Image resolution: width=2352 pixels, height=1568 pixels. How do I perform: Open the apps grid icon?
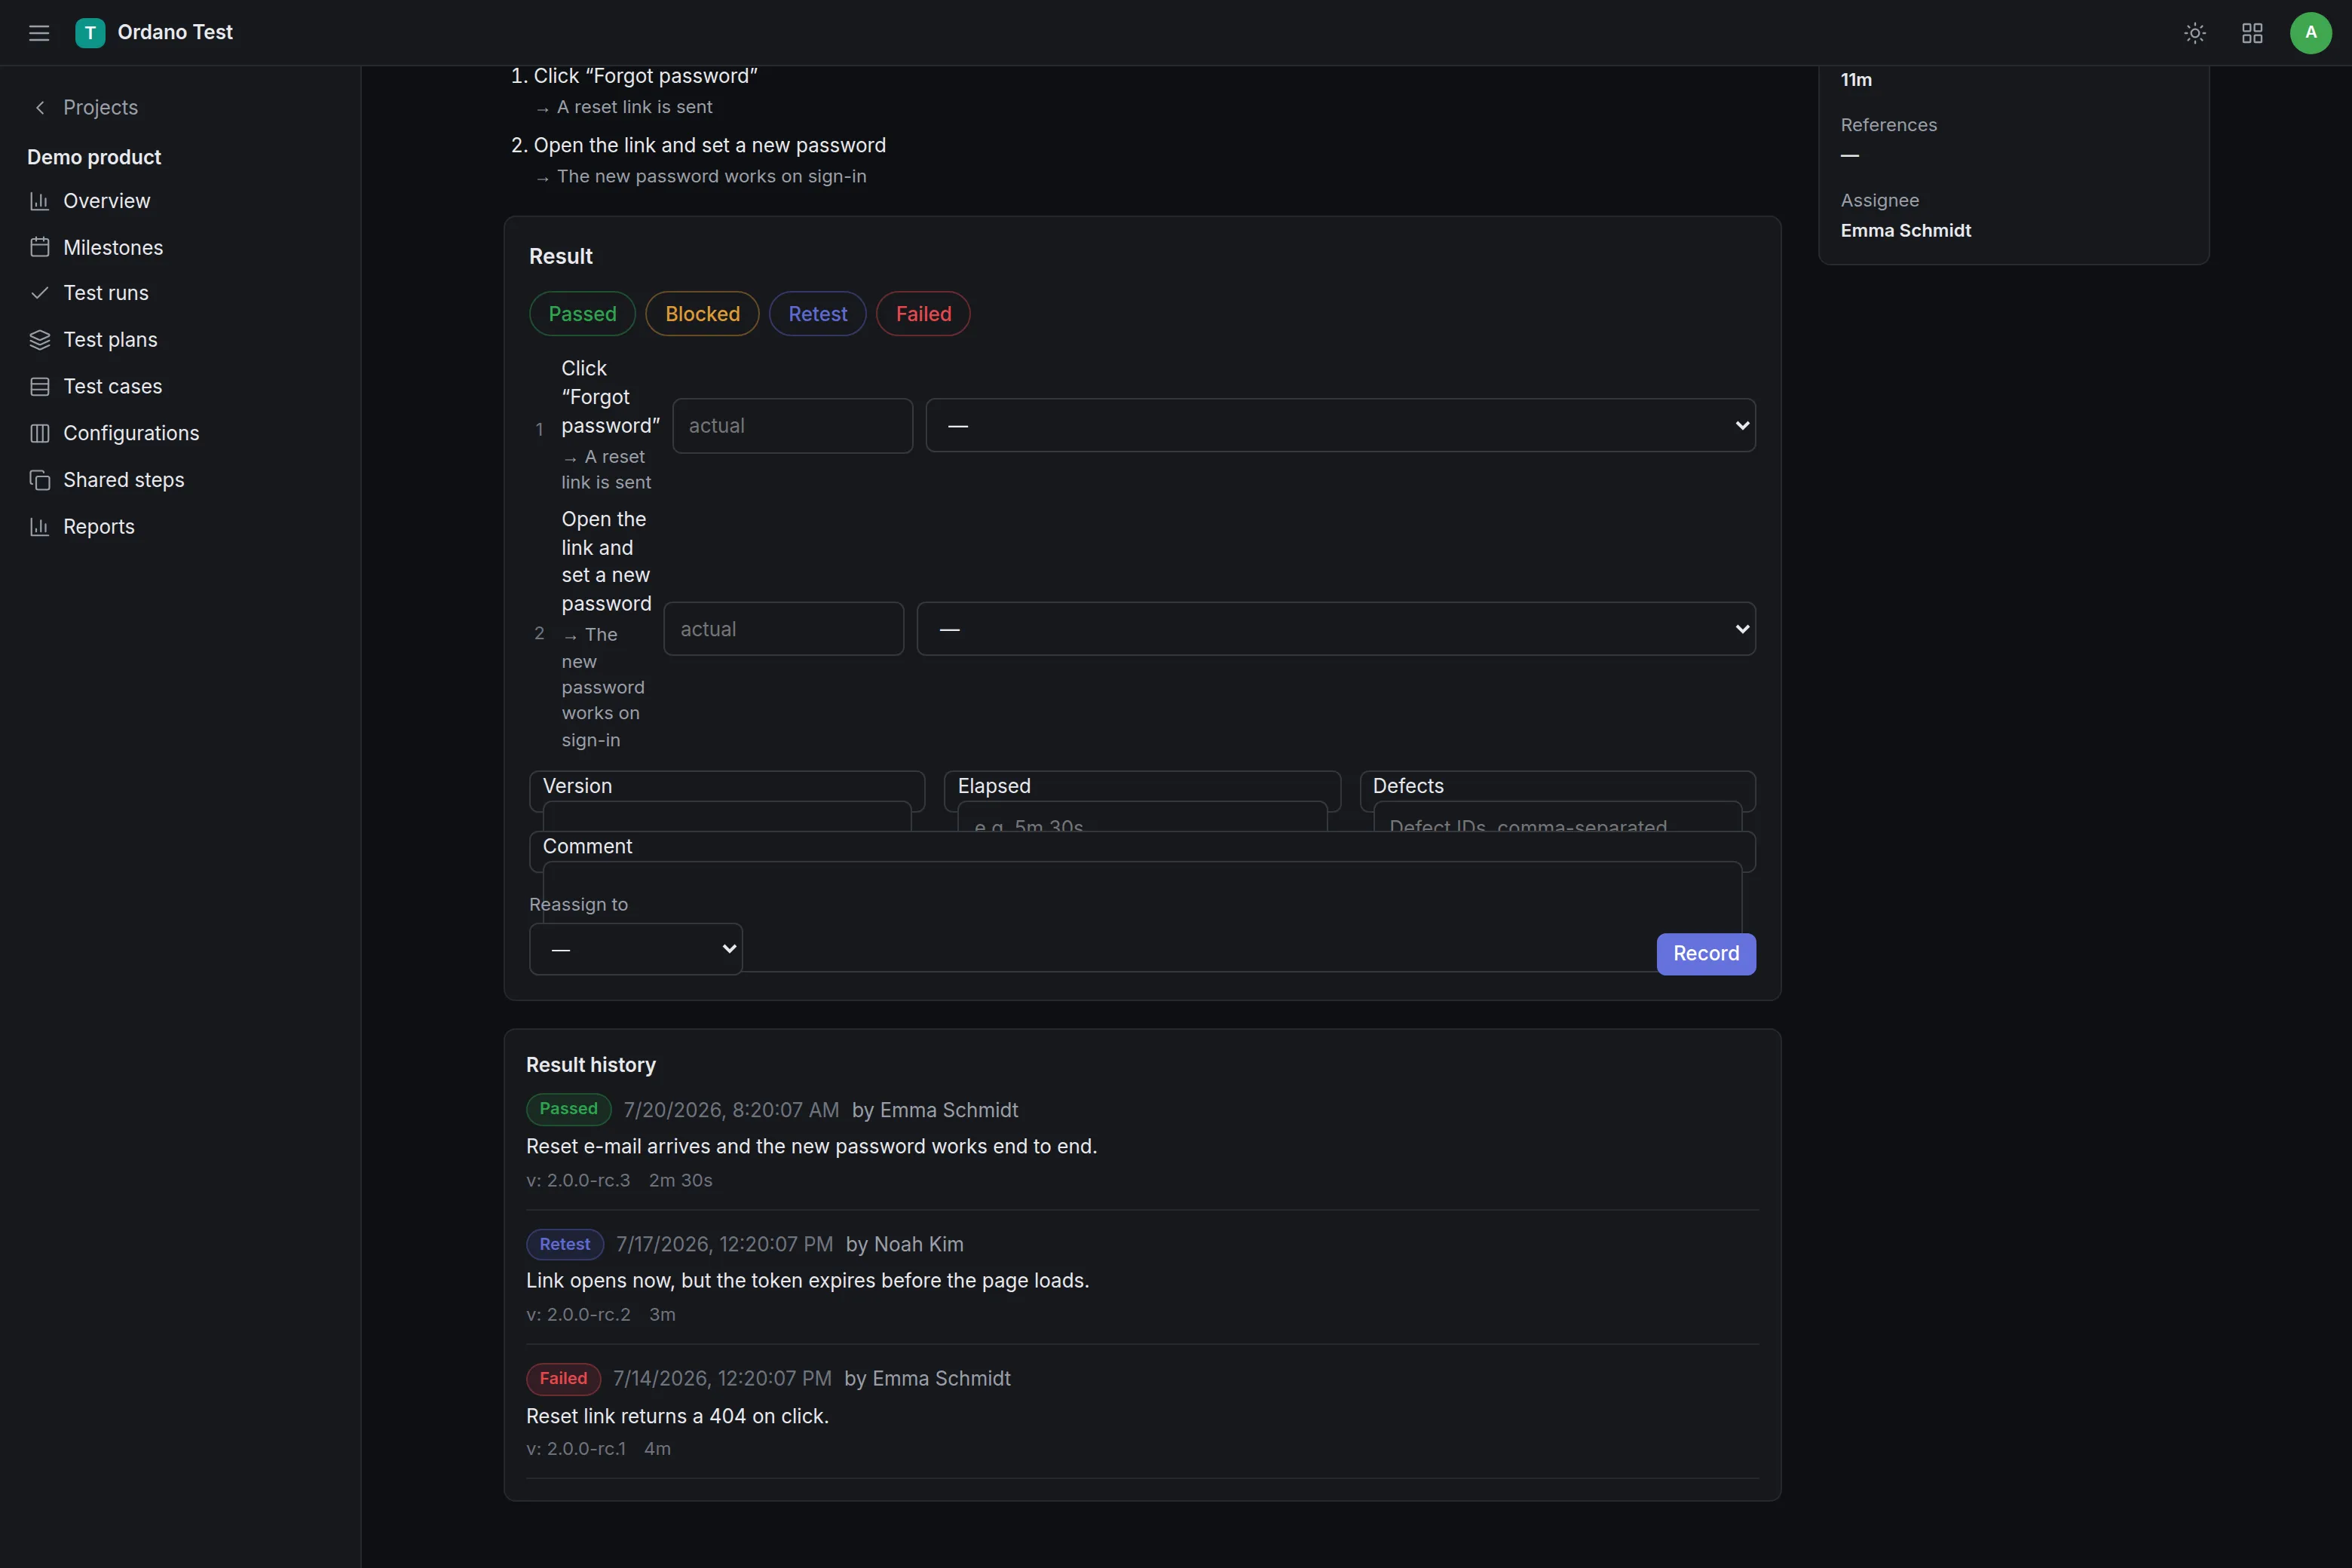click(2252, 33)
